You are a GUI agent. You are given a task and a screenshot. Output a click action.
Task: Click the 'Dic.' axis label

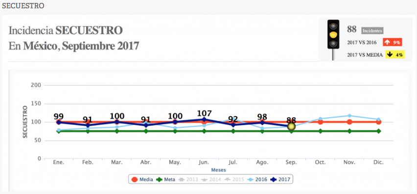click(x=378, y=162)
